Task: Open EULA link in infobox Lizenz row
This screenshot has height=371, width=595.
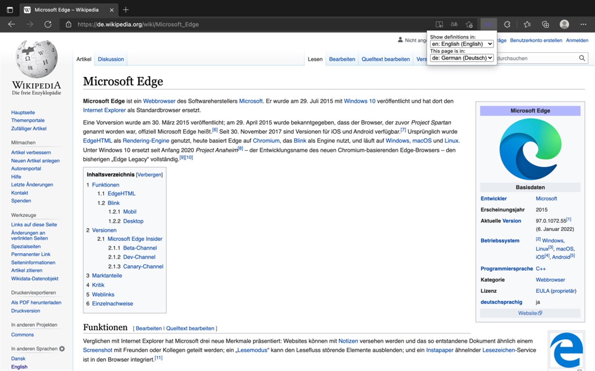Action: [542, 291]
